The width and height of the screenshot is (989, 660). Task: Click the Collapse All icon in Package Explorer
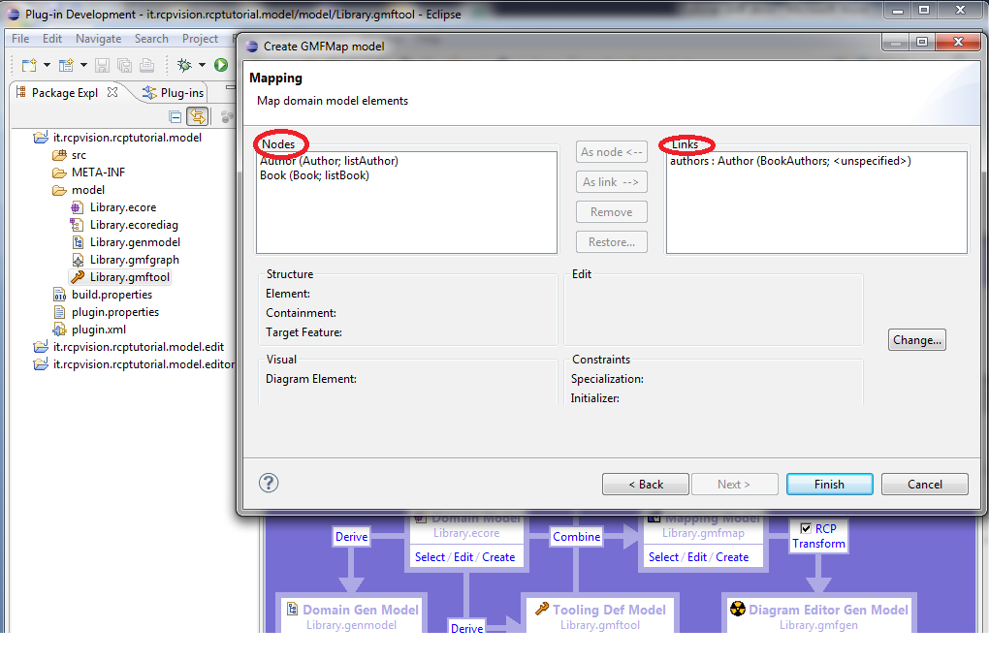pyautogui.click(x=175, y=116)
